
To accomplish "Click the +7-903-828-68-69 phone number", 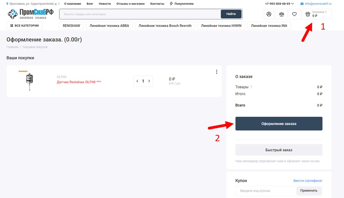I will point(278,4).
